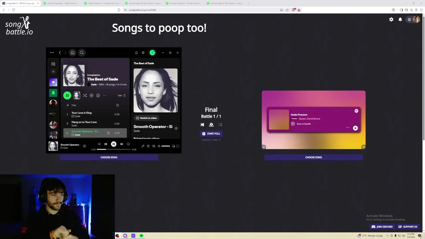This screenshot has height=239, width=425.
Task: Toggle visibility eye on right song card
Action: [364, 147]
